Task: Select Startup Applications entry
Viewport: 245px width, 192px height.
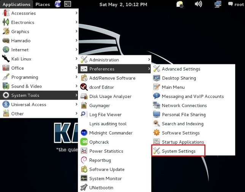Action: [193, 142]
